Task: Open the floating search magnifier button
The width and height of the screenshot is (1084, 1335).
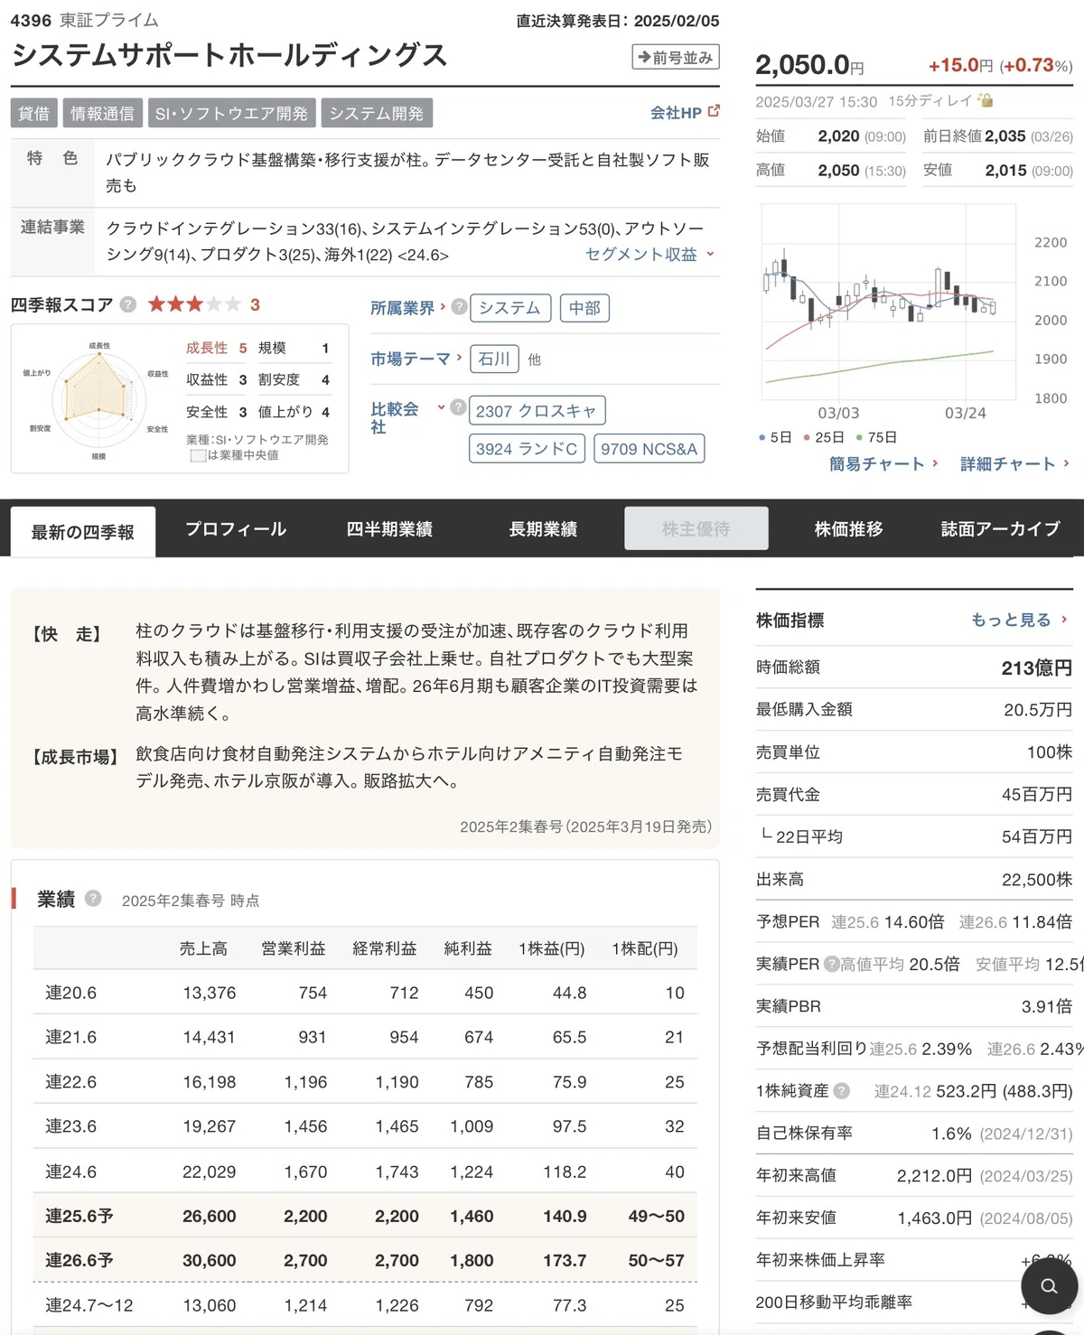Action: click(x=1049, y=1285)
